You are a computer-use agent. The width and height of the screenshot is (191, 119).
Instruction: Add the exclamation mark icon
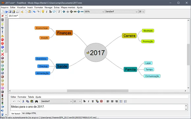(x=2, y=32)
